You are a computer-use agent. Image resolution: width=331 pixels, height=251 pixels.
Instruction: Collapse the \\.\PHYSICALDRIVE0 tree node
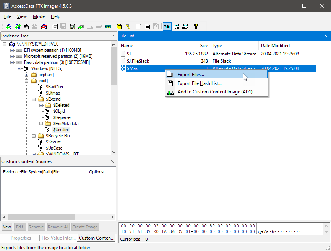click(5, 44)
